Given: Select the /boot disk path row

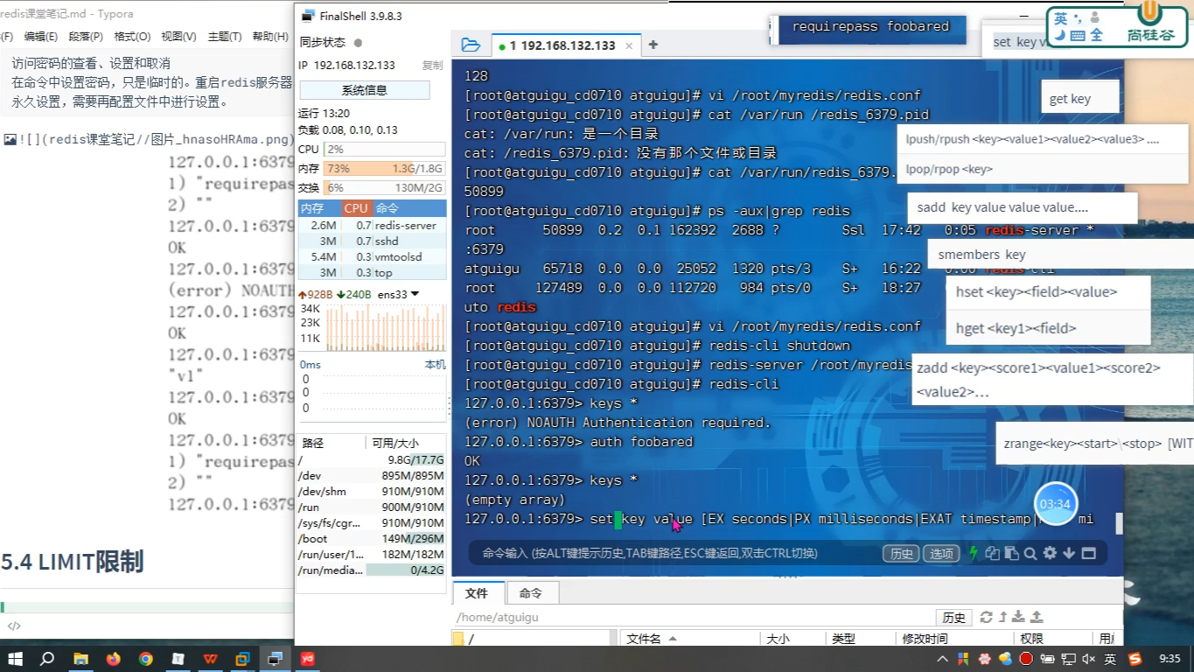Looking at the screenshot, I should [x=372, y=538].
